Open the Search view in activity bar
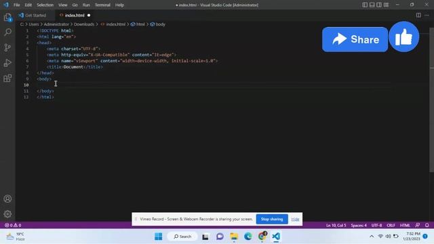Screen dimensions: 434x244 [x=7, y=32]
